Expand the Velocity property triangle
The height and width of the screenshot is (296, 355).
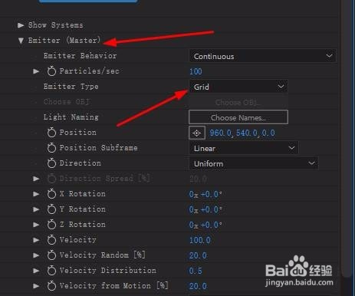point(36,240)
